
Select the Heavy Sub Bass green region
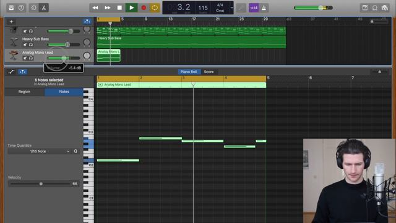191,42
